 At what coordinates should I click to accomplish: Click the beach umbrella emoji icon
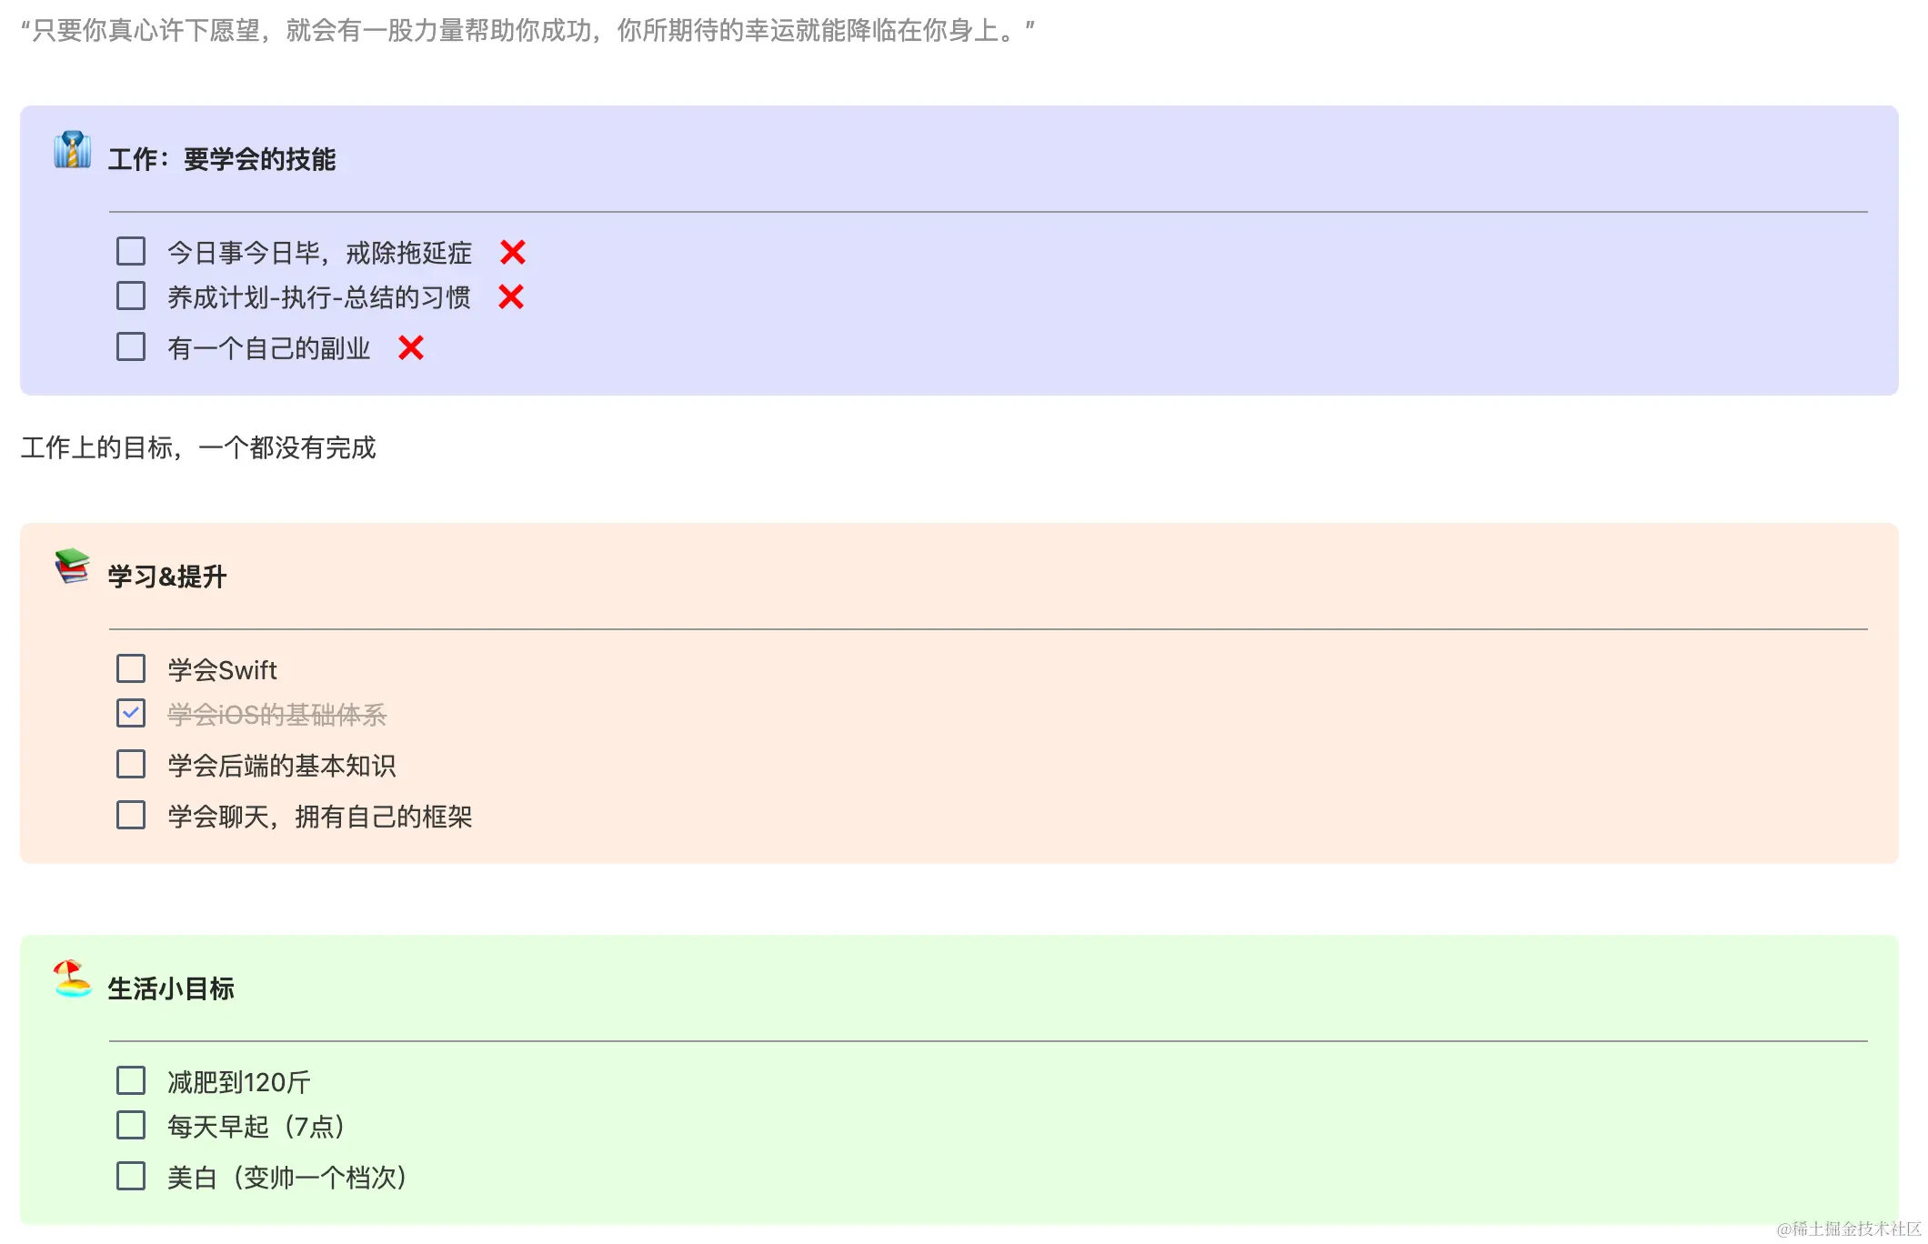[72, 979]
